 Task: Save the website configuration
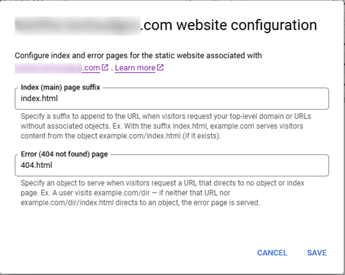317,253
